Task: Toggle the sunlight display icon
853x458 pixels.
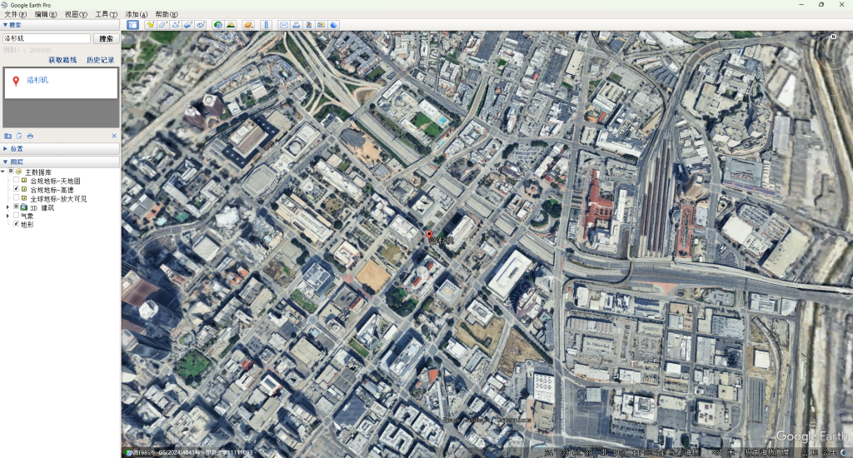Action: (231, 25)
